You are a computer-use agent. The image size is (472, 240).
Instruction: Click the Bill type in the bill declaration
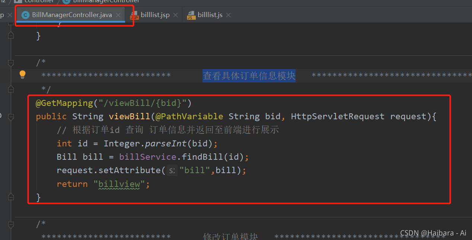tap(67, 157)
